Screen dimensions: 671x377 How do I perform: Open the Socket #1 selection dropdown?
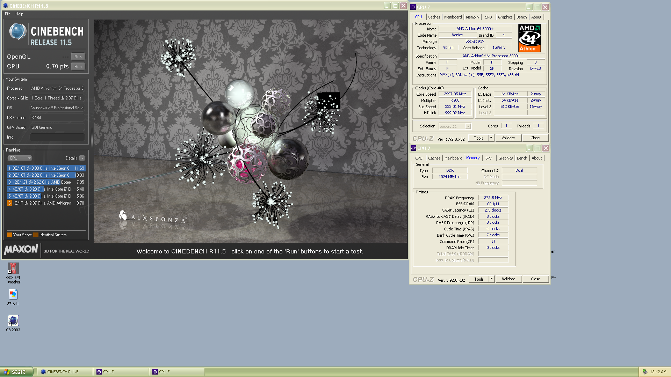point(455,126)
